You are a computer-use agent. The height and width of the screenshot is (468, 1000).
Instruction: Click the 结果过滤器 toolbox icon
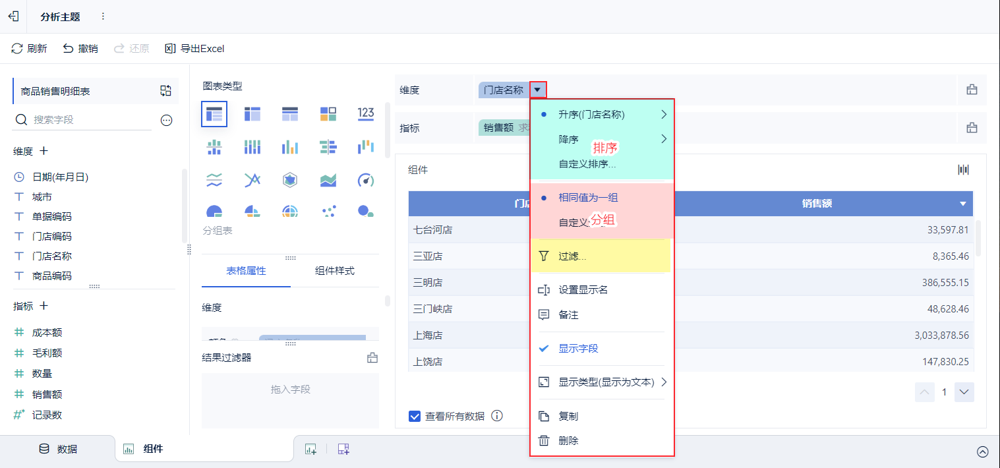click(x=372, y=358)
